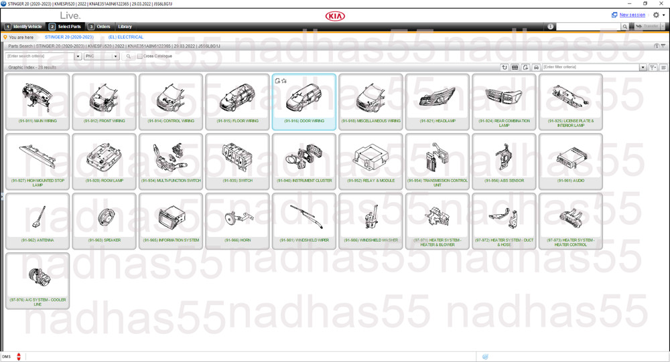Click the DMS red arrows status icon
Image resolution: width=670 pixels, height=362 pixels.
[x=18, y=357]
